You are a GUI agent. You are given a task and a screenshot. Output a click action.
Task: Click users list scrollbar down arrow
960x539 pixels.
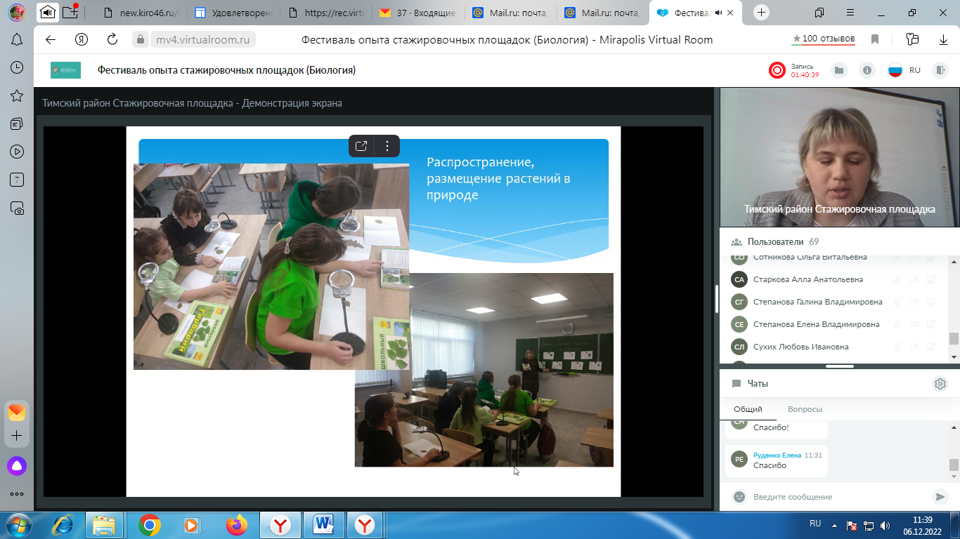(954, 357)
